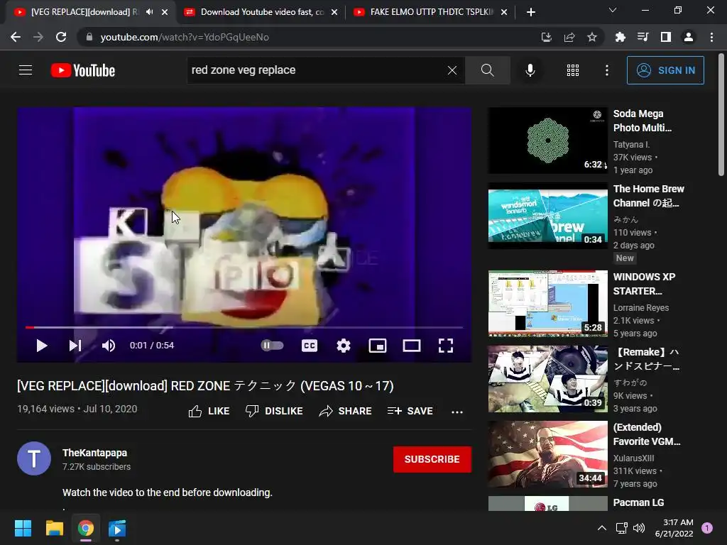This screenshot has width=727, height=545.
Task: Open Soda Mega Photo Multi thumbnail
Action: coord(547,141)
